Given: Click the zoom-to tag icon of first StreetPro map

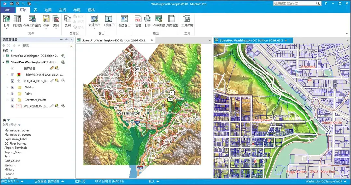Looking at the screenshot, I should (x=63, y=56).
